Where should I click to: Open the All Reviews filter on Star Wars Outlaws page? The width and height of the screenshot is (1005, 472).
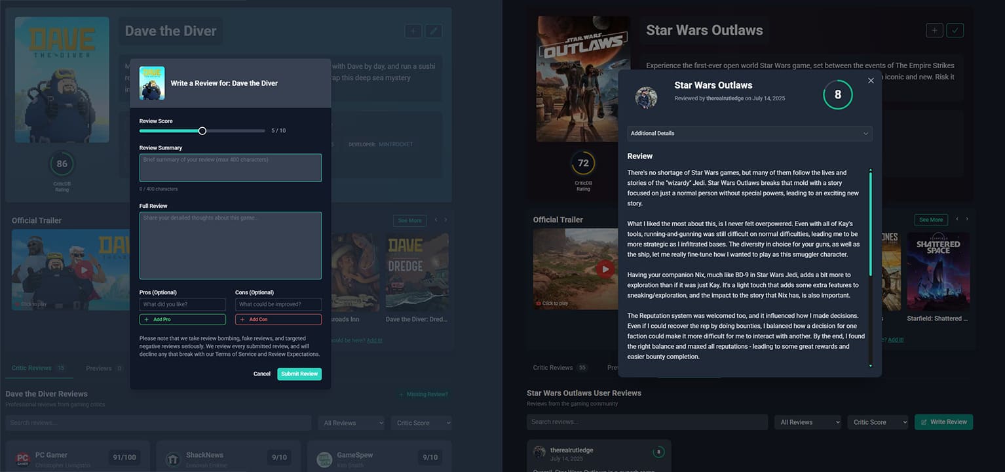808,422
